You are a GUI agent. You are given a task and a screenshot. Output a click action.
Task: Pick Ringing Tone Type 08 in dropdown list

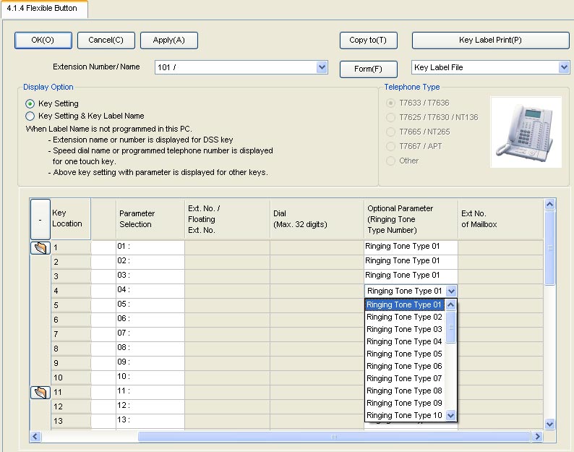[404, 391]
